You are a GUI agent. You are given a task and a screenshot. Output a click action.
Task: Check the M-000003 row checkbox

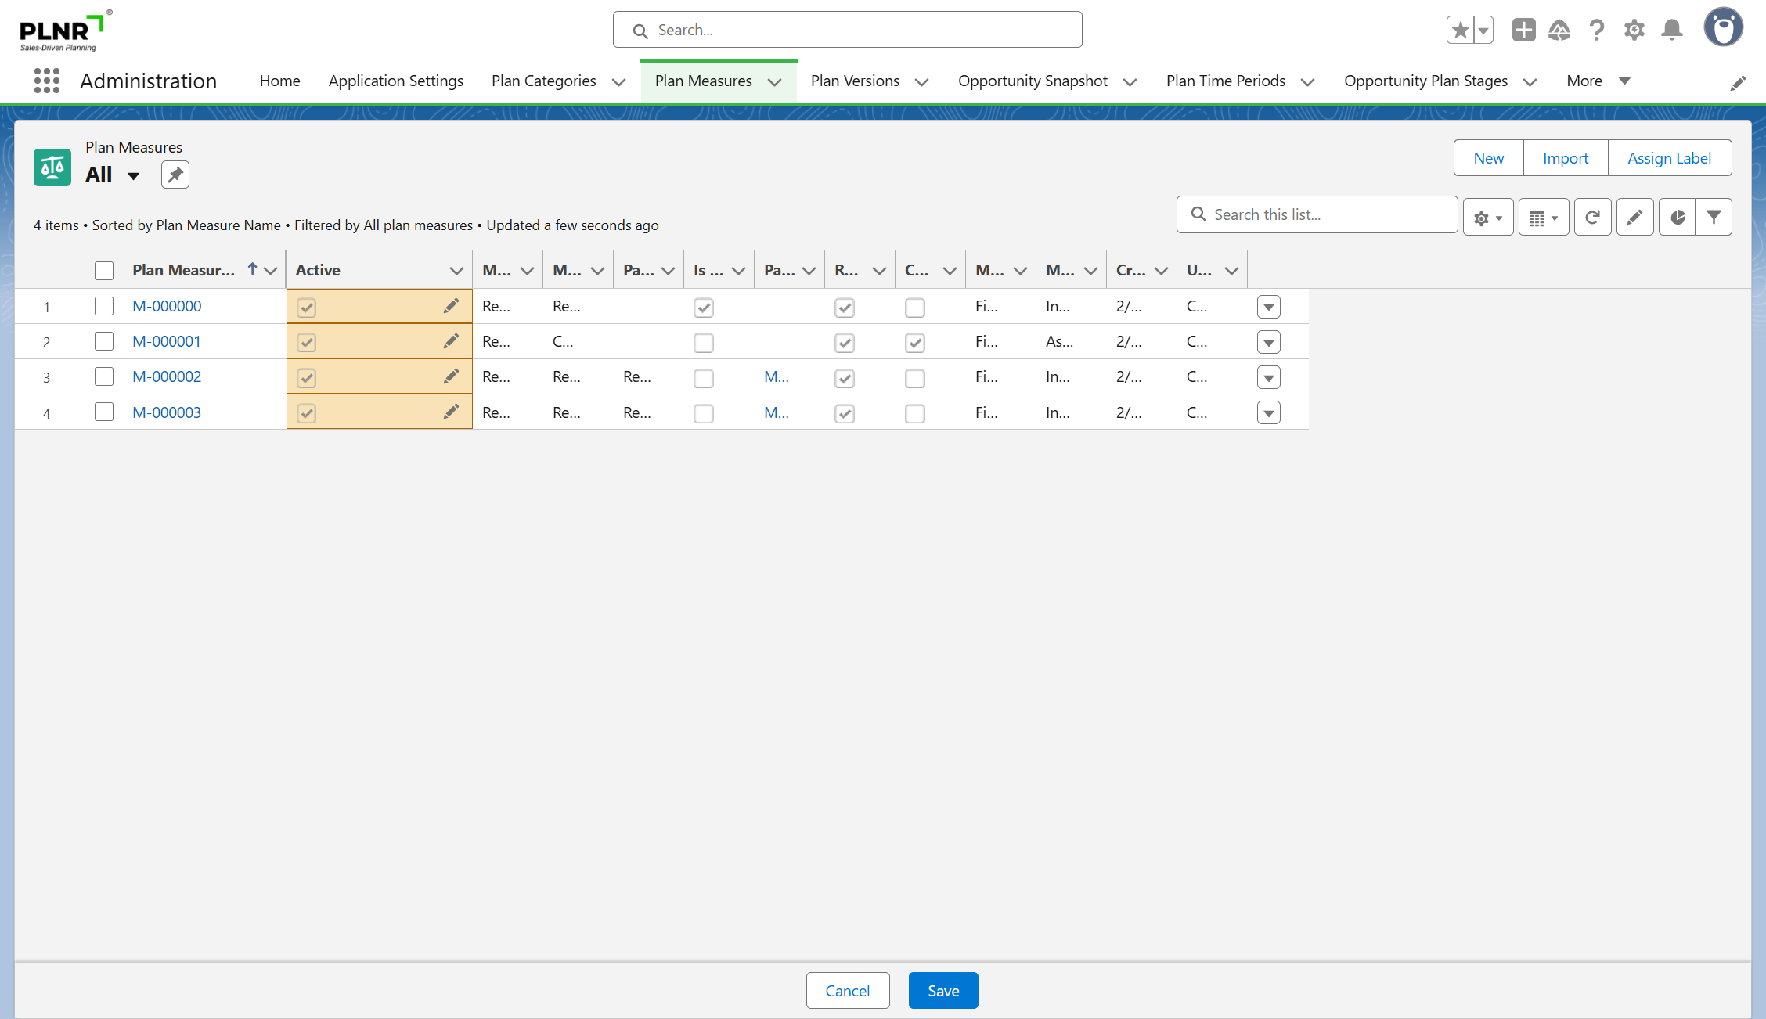pyautogui.click(x=104, y=412)
